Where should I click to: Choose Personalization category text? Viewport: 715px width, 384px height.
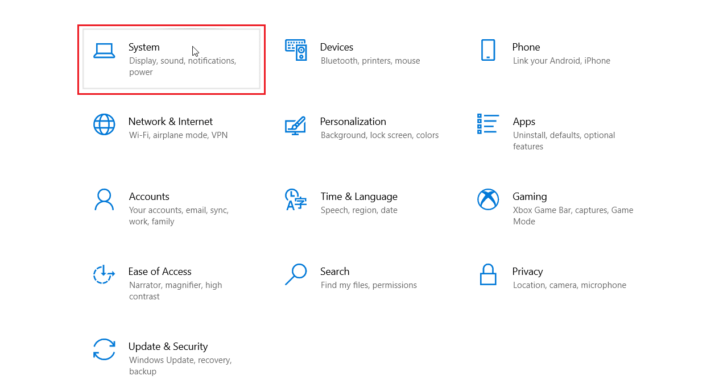(353, 122)
